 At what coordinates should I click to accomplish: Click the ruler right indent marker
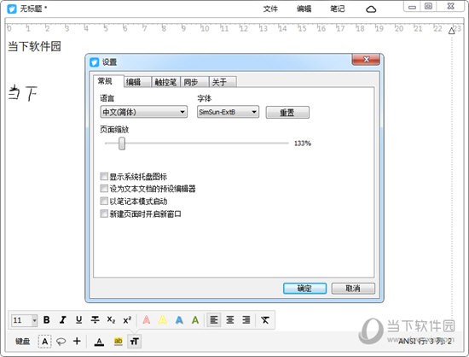tap(452, 31)
